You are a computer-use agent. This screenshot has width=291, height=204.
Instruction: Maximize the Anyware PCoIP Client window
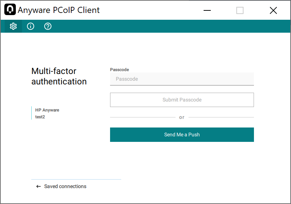tap(240, 10)
